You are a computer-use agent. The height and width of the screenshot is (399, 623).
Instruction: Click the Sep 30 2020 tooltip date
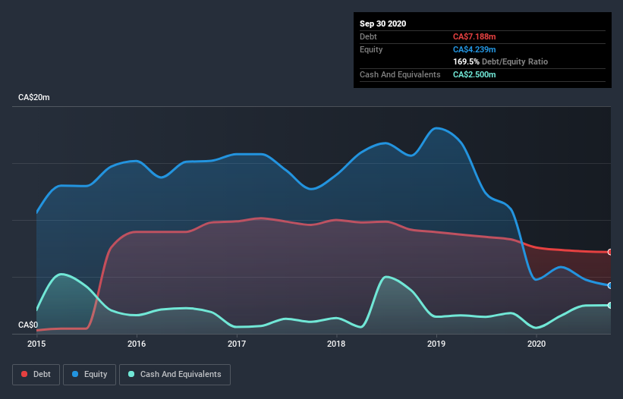click(x=383, y=24)
